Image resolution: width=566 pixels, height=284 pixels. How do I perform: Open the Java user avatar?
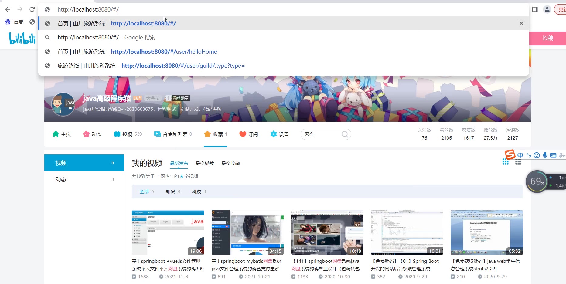(x=63, y=105)
